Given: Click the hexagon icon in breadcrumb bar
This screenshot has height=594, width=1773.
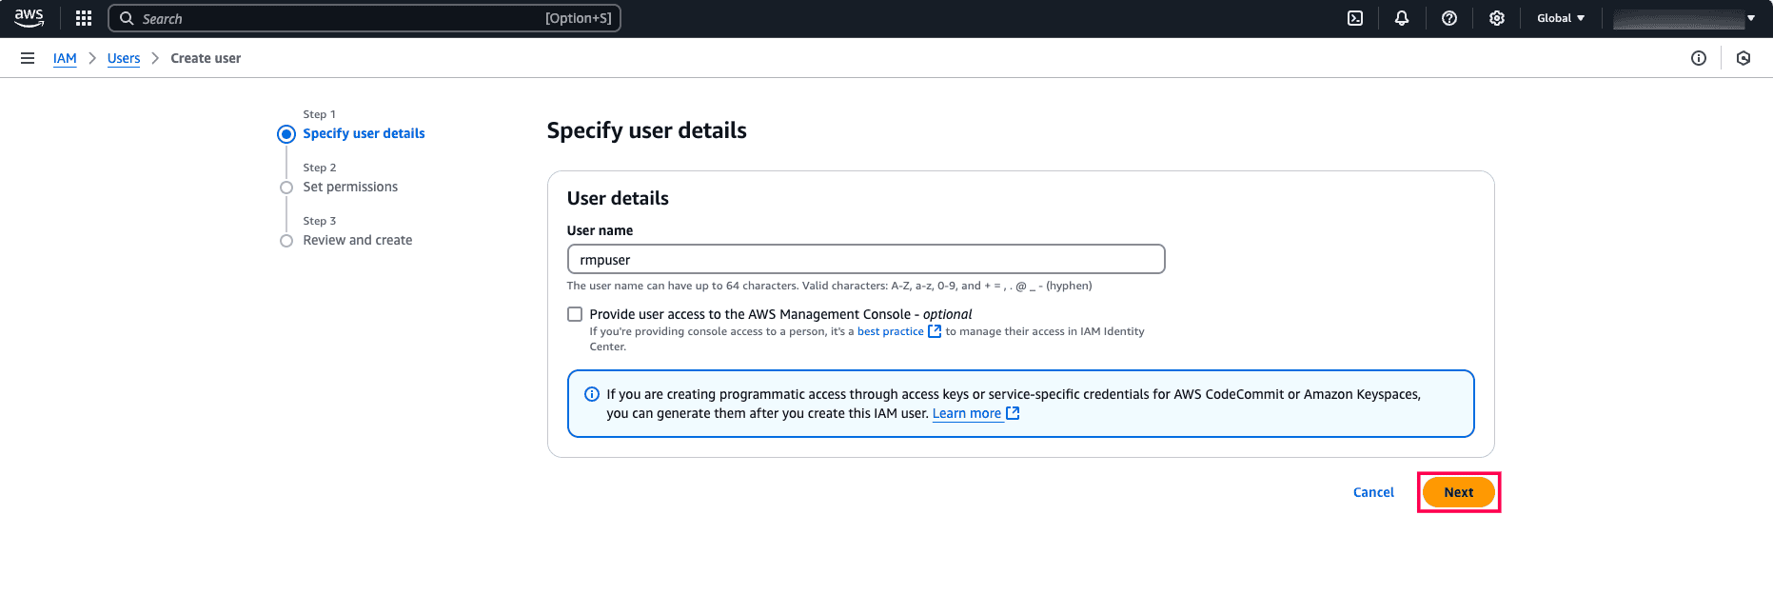Looking at the screenshot, I should 1743,58.
